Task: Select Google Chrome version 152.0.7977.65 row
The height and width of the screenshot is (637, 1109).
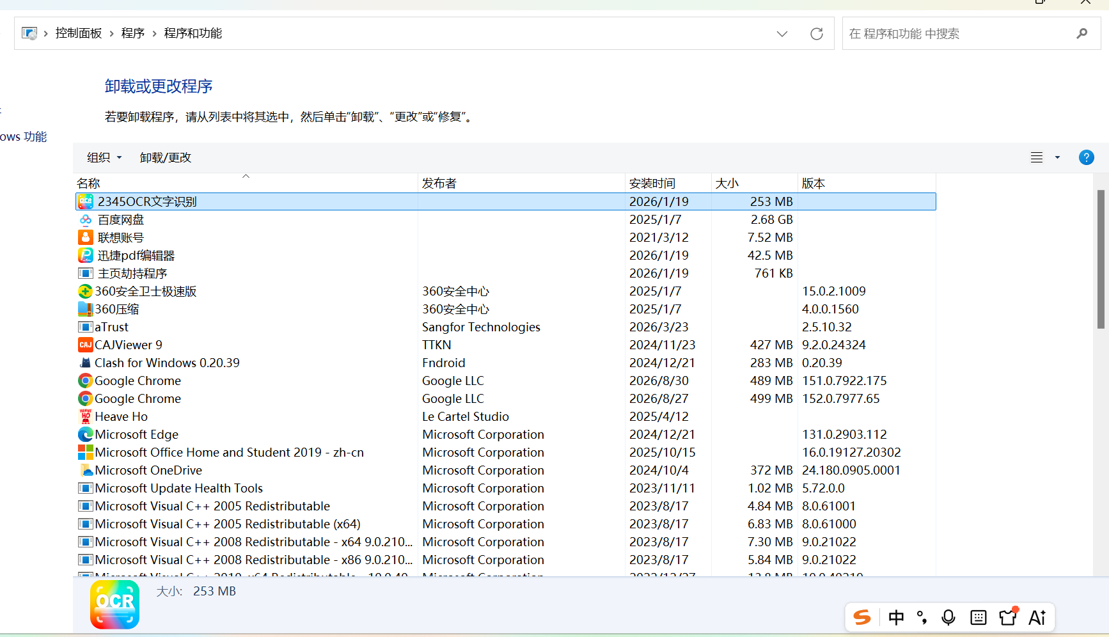Action: (505, 398)
